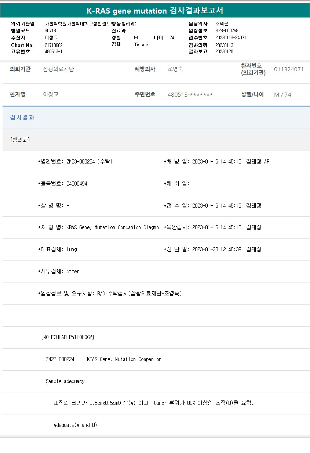Select the Adequate(A and B) result

(x=75, y=425)
